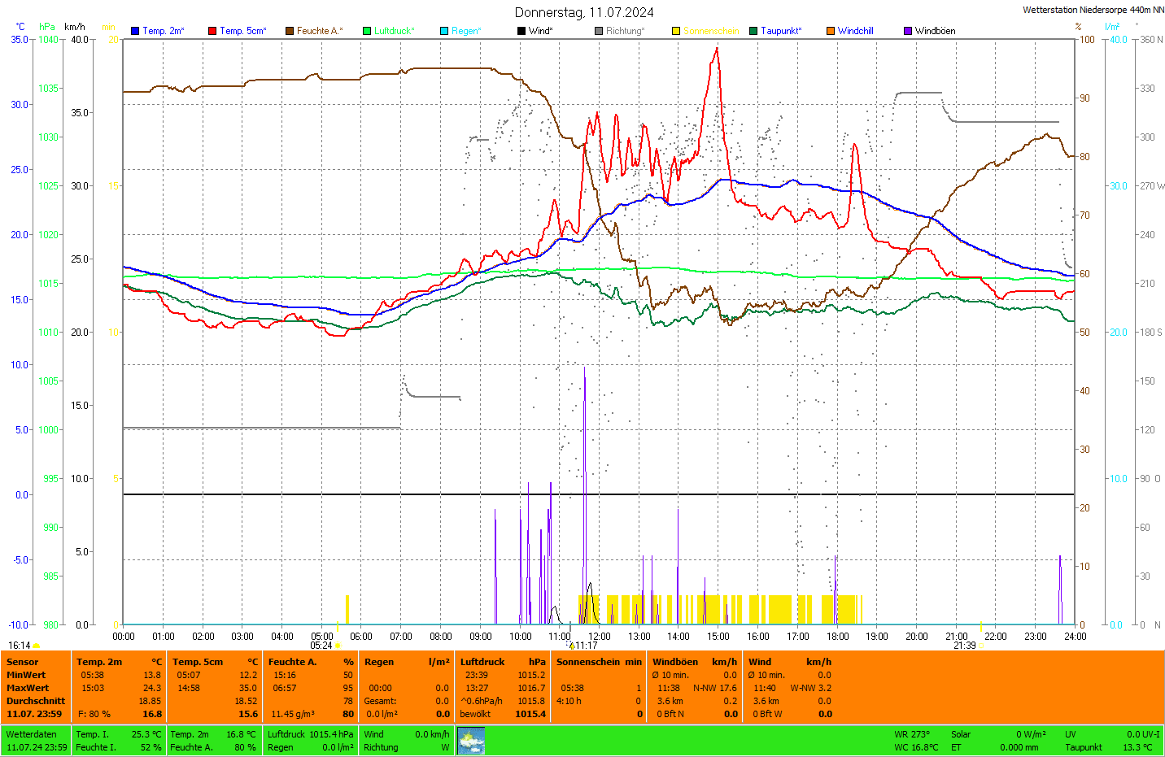Click the Luftdruck column header in table
1165x757 pixels.
coord(482,662)
